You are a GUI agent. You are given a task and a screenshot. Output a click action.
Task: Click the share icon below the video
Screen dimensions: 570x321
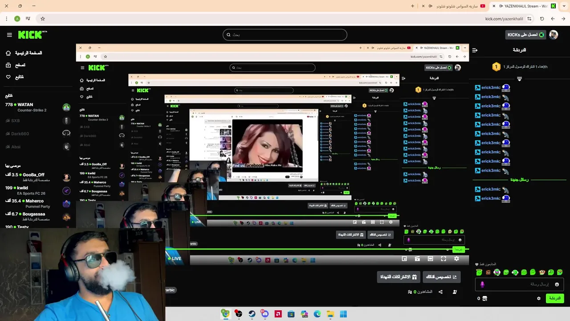[x=440, y=292]
